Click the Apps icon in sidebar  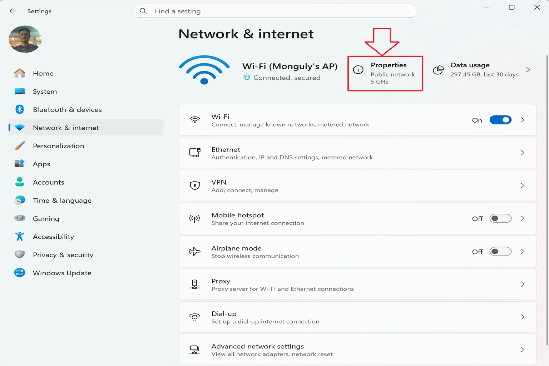point(20,164)
